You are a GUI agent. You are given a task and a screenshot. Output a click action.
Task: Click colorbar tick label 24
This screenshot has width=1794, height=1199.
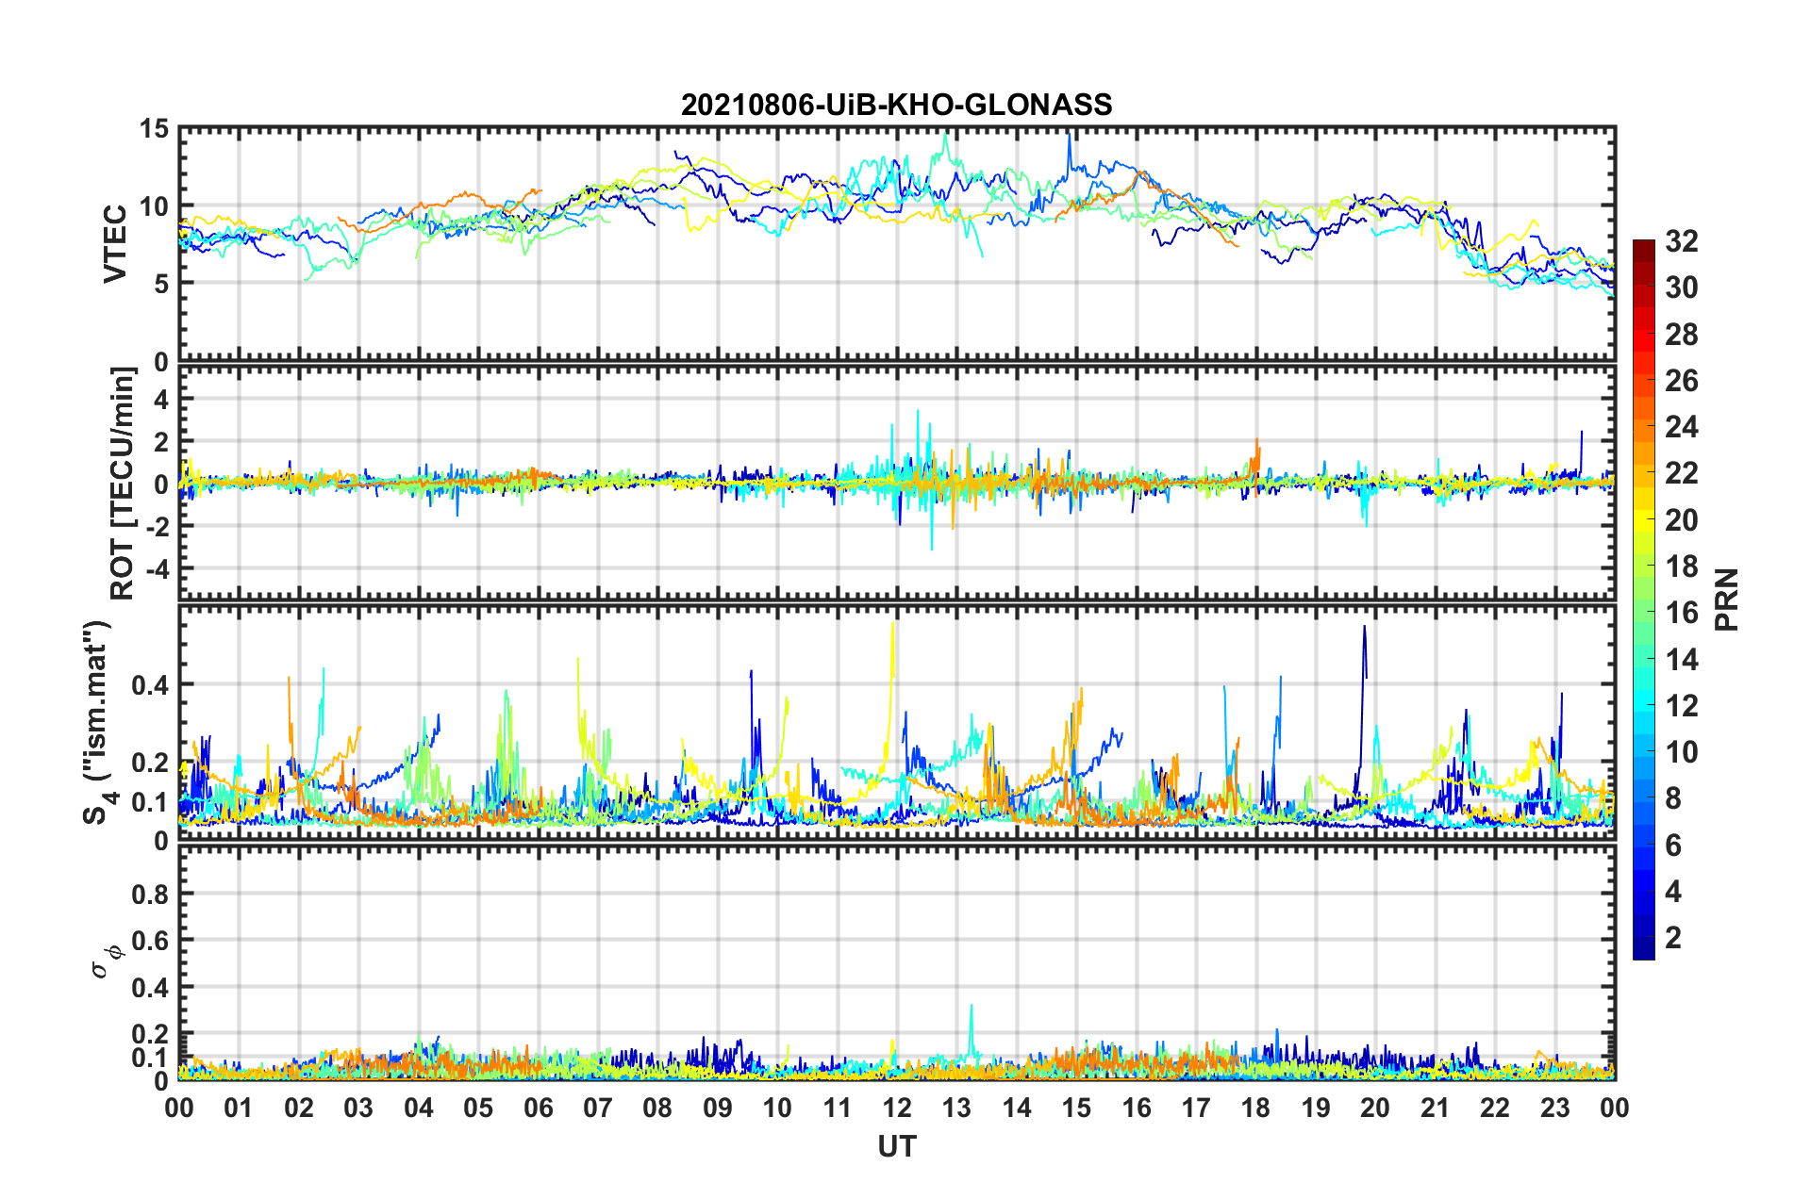coord(1681,427)
